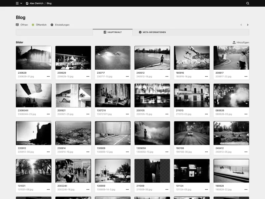265x199 pixels.
Task: Click the left pagination chevron
Action: (x=241, y=25)
